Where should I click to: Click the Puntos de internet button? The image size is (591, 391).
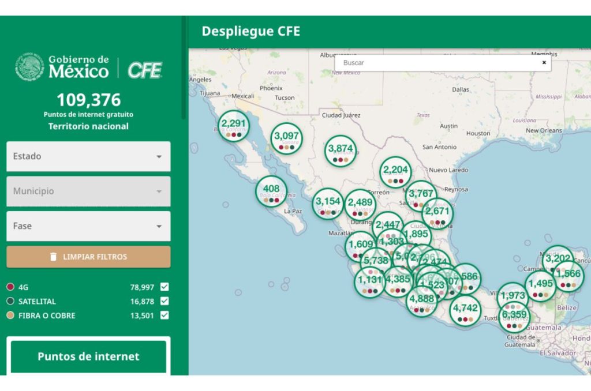tap(88, 356)
